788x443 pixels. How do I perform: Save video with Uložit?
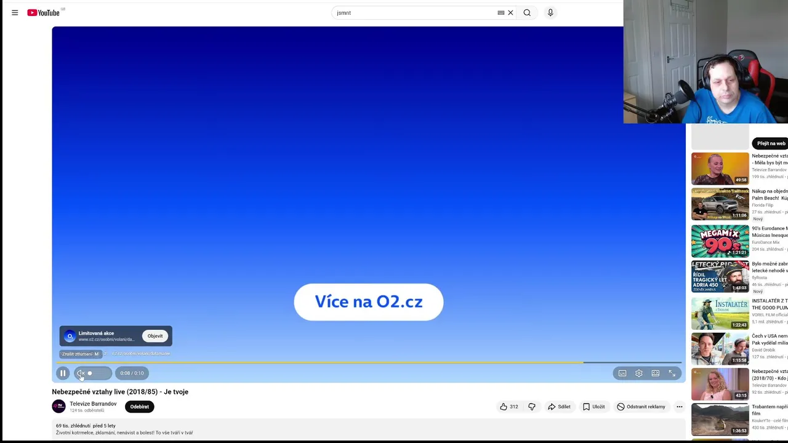[593, 406]
